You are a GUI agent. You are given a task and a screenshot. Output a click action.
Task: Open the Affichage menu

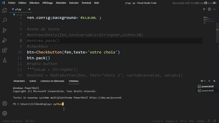pos(48,3)
